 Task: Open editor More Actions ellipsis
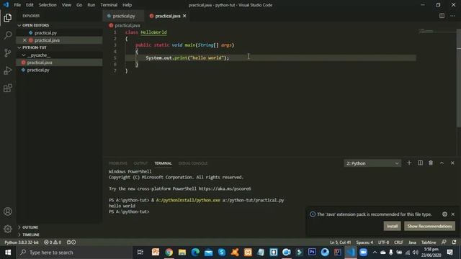[x=452, y=16]
